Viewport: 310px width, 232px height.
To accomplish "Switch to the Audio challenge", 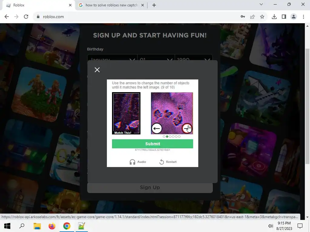I will 138,162.
